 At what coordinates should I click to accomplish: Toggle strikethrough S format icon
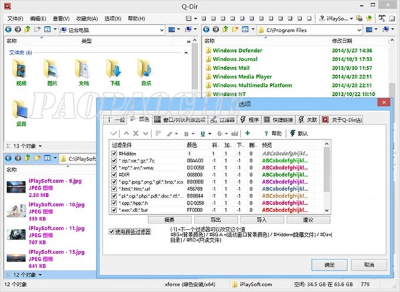coord(219,134)
